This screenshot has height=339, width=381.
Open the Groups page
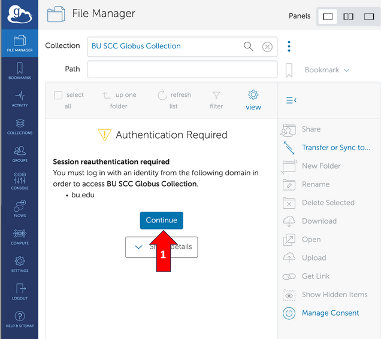(x=20, y=154)
